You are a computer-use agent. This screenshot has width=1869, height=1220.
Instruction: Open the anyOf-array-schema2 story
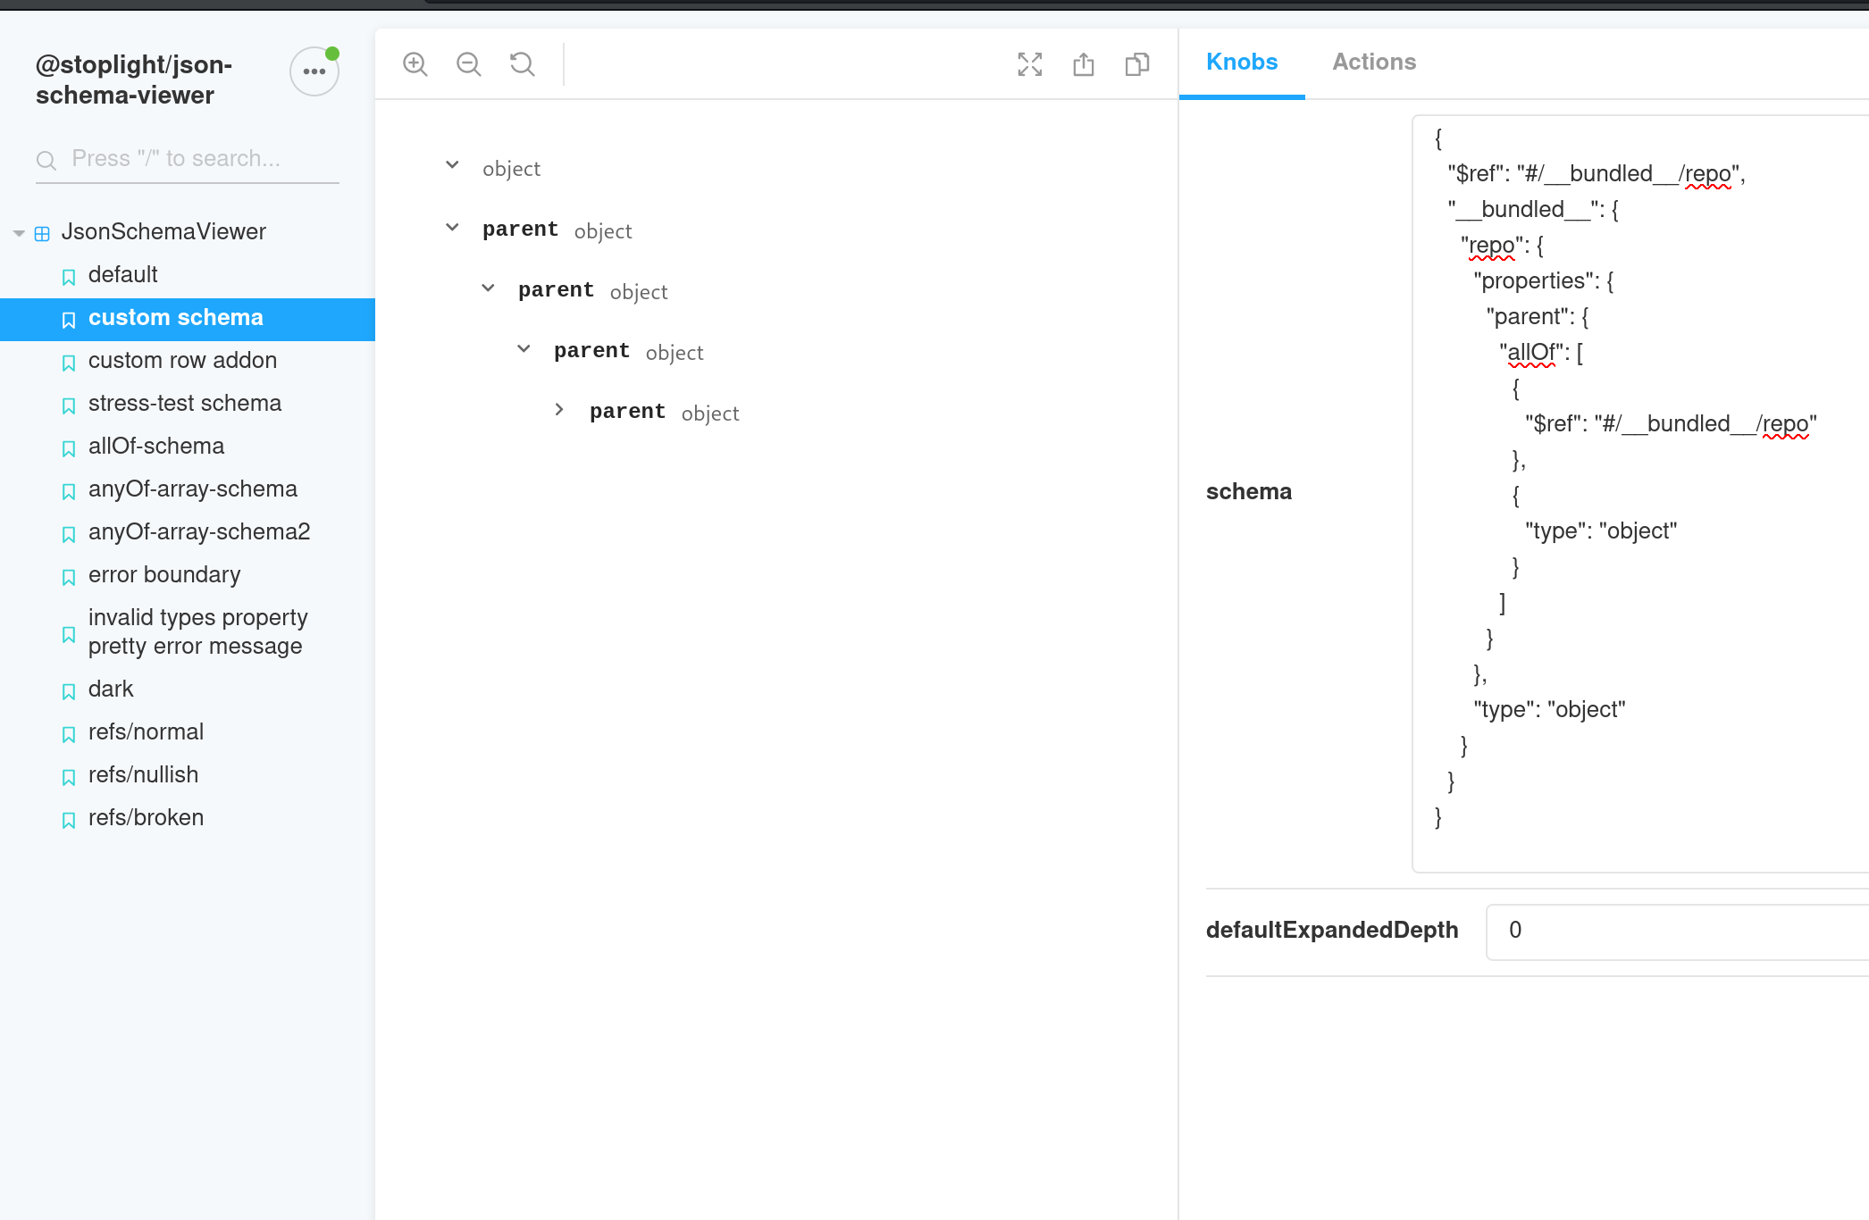pos(188,532)
